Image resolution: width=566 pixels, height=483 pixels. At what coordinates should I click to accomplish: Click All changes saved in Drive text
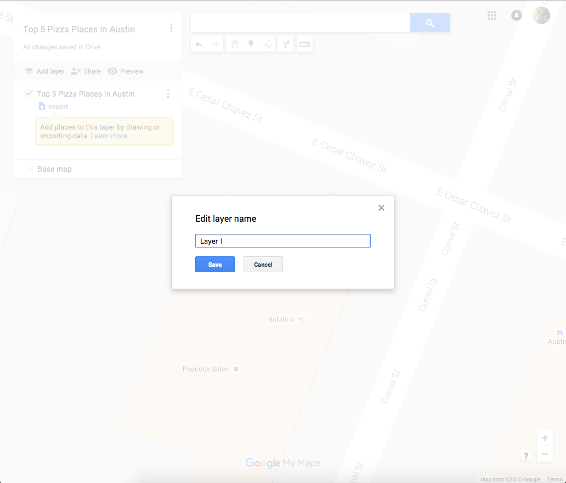coord(62,47)
